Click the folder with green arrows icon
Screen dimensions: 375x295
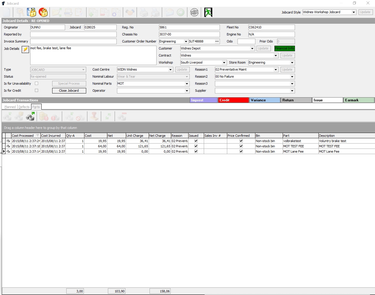[x=57, y=12]
